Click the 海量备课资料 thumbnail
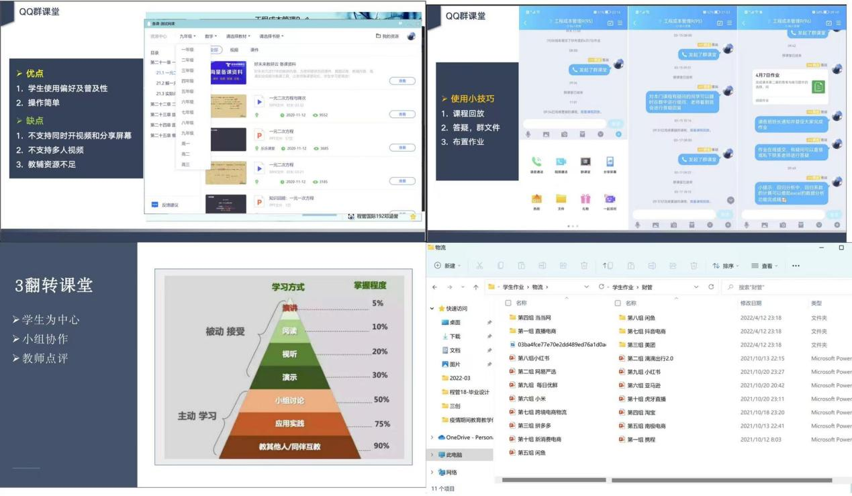The width and height of the screenshot is (852, 496). click(x=228, y=73)
